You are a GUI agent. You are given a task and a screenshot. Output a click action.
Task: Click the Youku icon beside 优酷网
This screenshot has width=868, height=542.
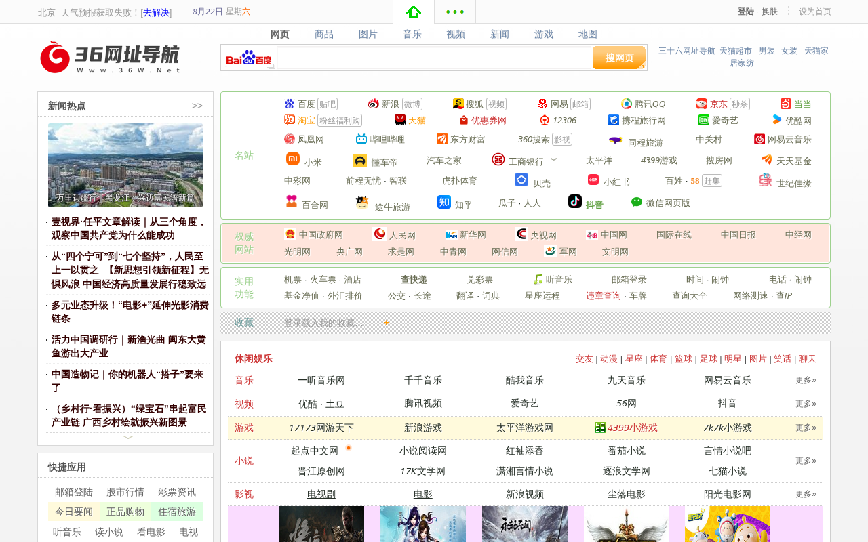(777, 120)
